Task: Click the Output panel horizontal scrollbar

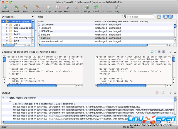Action: coord(83,122)
